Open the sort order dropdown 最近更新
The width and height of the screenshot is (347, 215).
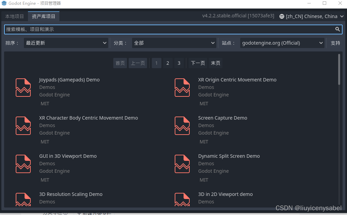66,43
